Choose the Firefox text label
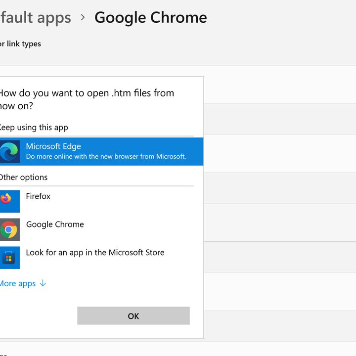This screenshot has width=356, height=356. (x=38, y=196)
